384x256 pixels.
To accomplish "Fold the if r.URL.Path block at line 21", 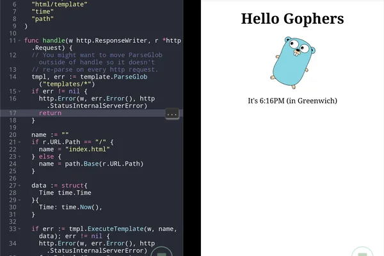I will (20, 142).
